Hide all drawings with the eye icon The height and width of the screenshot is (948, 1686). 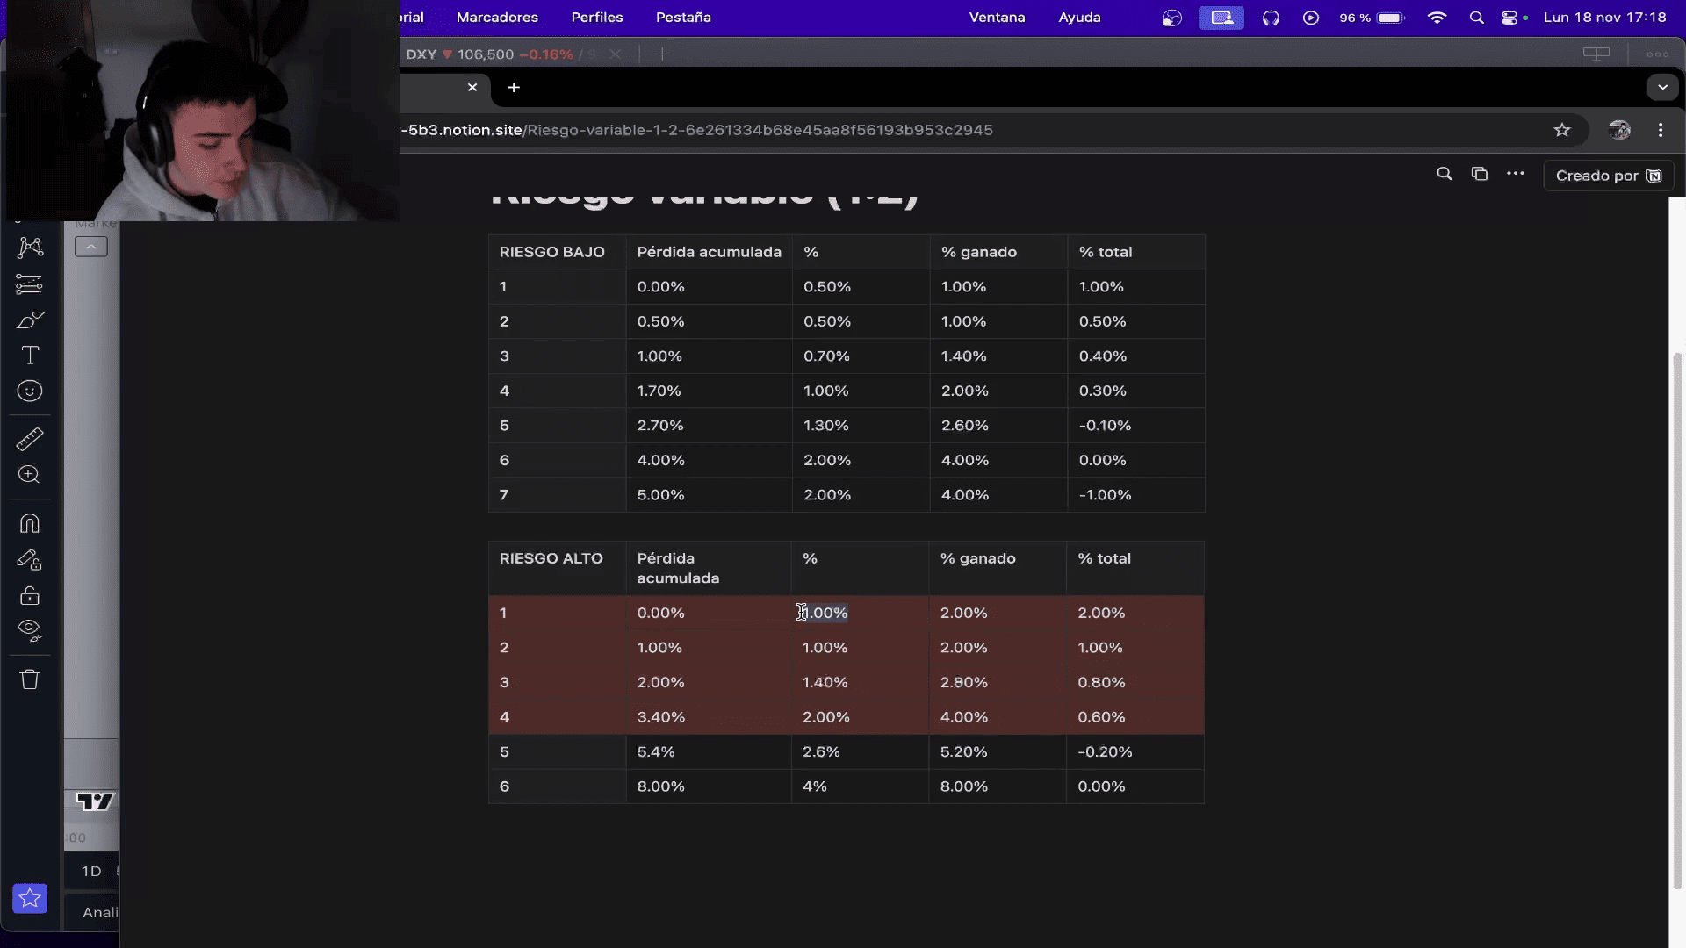coord(30,630)
